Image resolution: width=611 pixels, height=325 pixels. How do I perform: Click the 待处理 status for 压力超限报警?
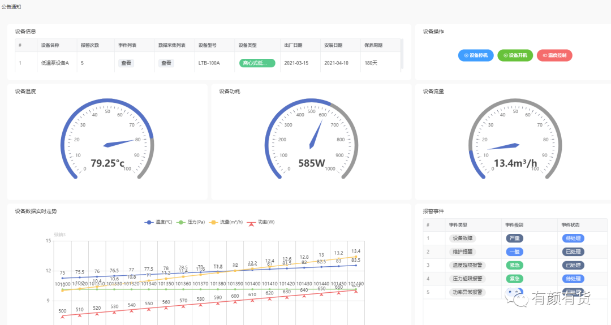pos(573,279)
